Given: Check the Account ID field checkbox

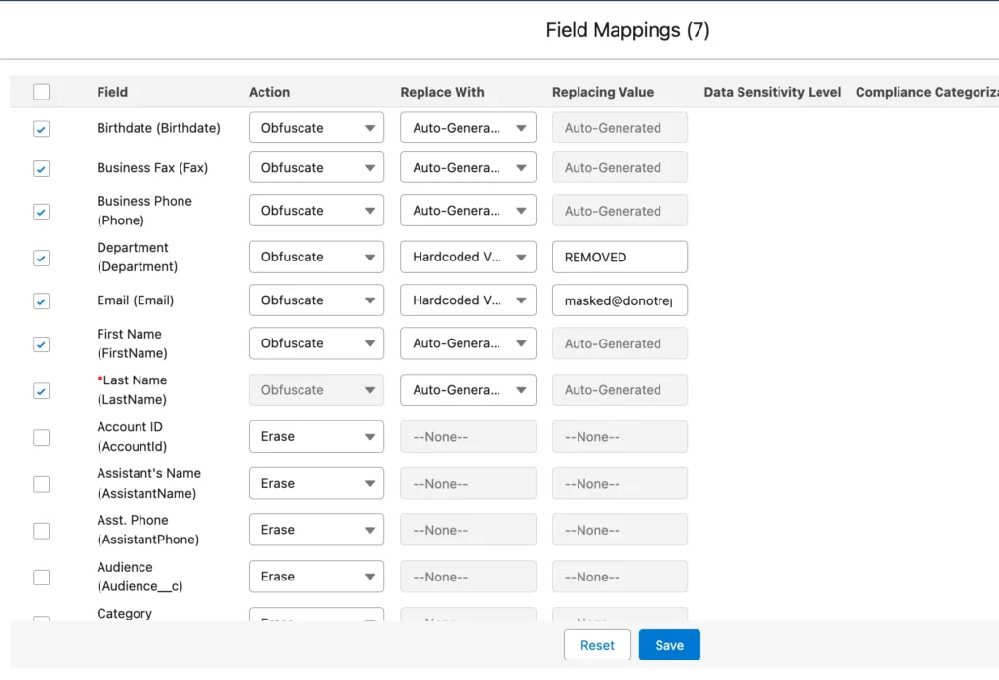Looking at the screenshot, I should coord(41,438).
